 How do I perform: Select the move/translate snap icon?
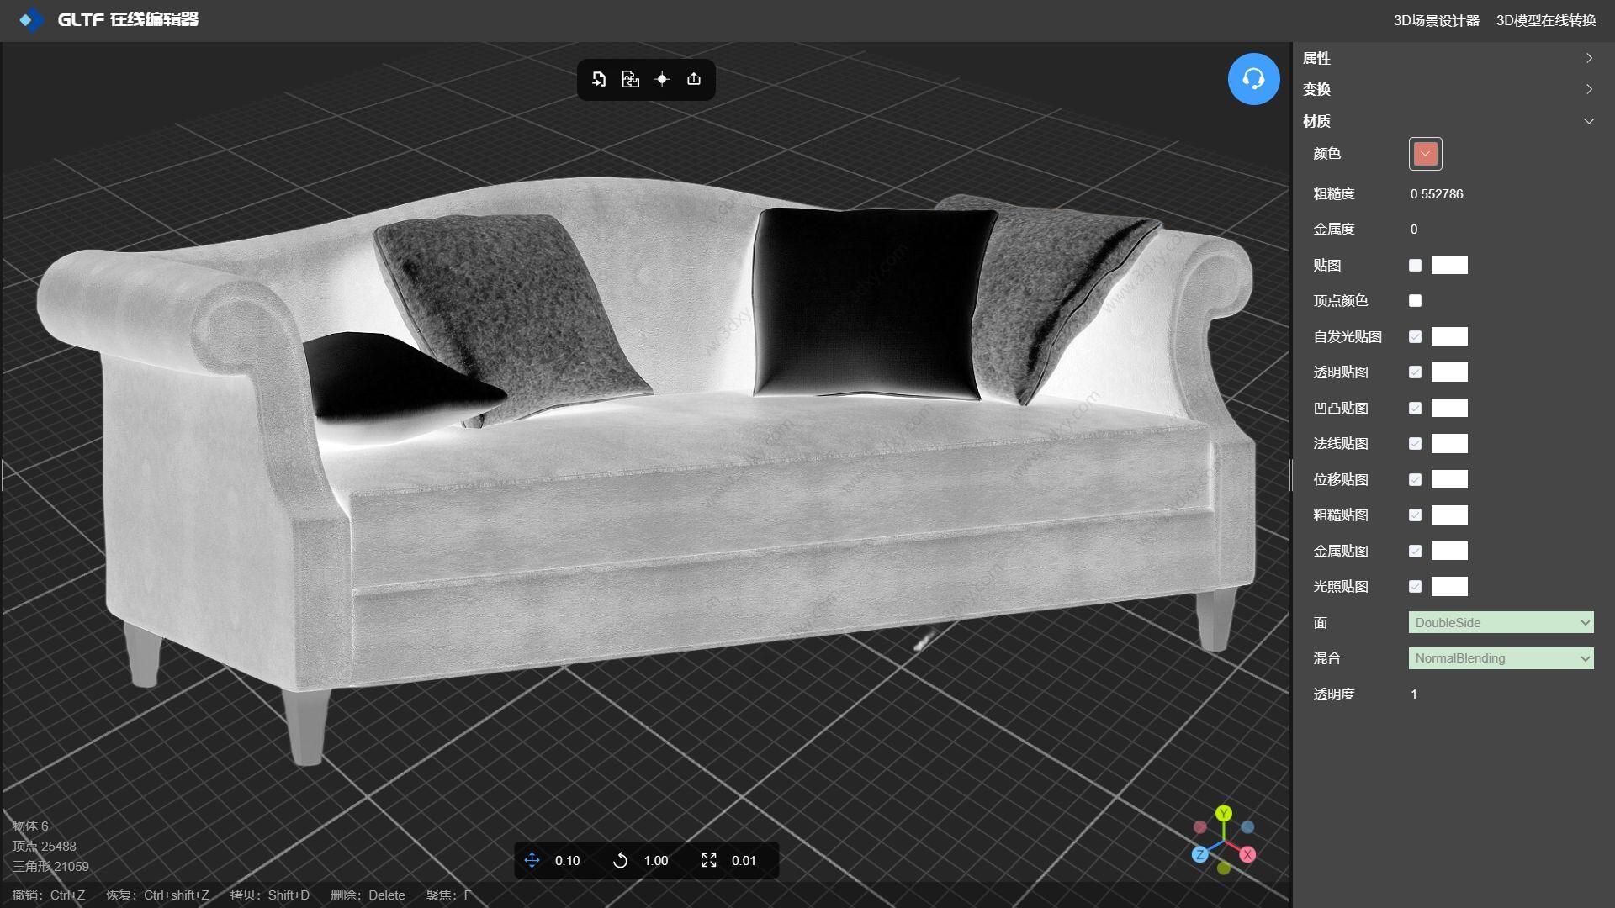(x=532, y=860)
